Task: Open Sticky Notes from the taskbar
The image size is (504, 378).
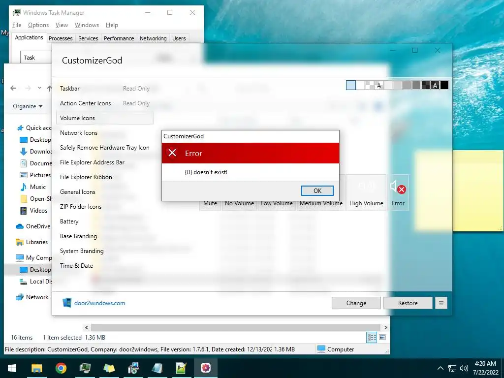Action: coord(109,368)
